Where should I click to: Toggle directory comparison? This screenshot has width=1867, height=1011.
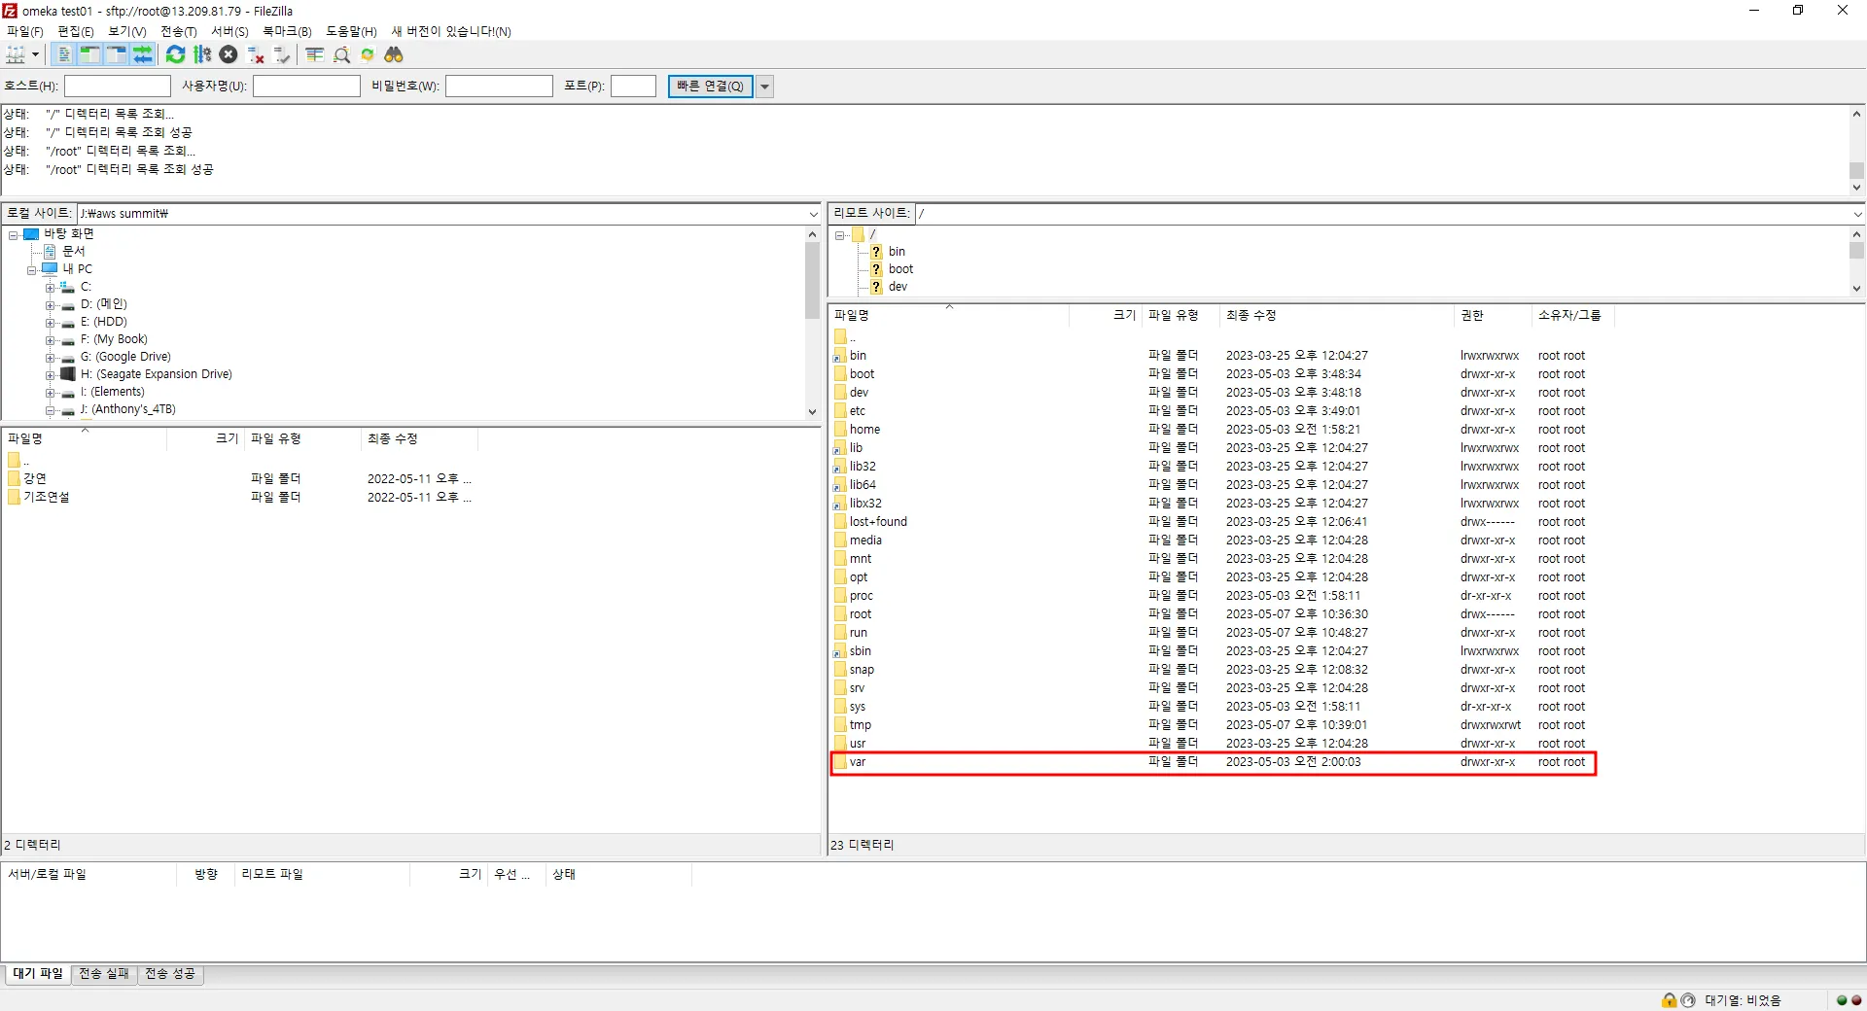[x=341, y=54]
